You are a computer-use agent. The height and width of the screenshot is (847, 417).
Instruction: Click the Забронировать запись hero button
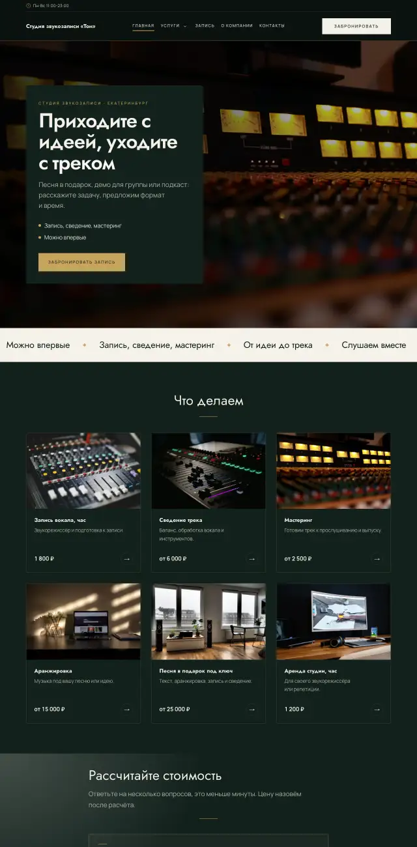coord(81,262)
